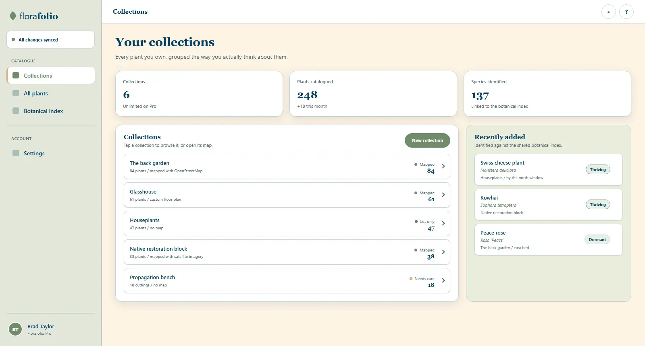This screenshot has width=645, height=346.
Task: Open the Peace rose recently added card
Action: (x=549, y=240)
